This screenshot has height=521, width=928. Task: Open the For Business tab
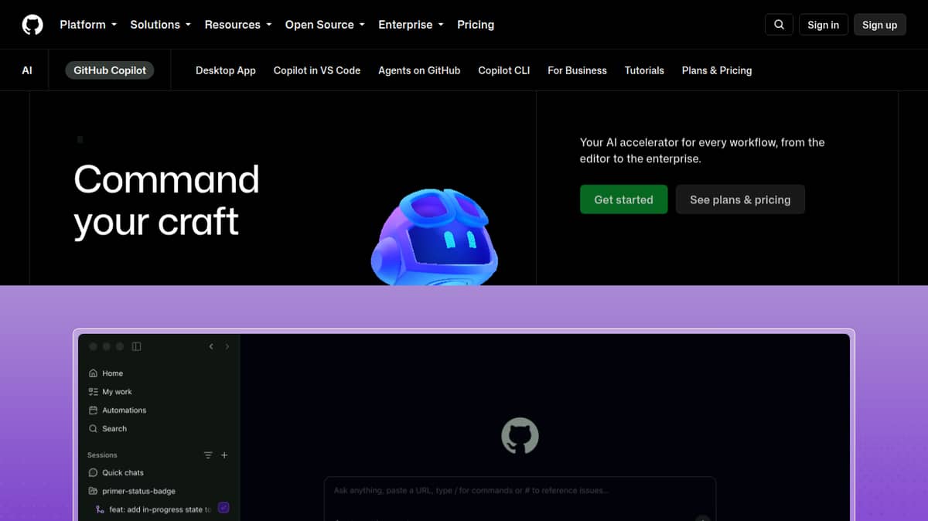[577, 70]
